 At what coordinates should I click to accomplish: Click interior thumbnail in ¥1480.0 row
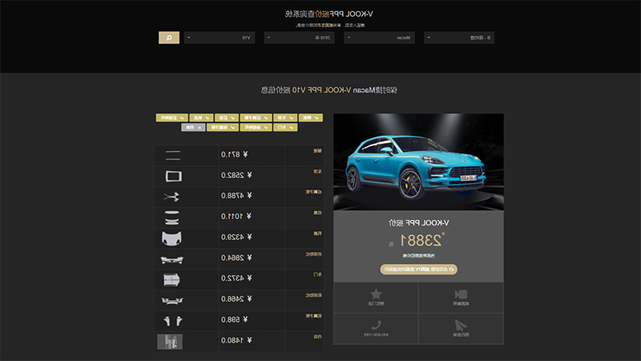point(170,342)
